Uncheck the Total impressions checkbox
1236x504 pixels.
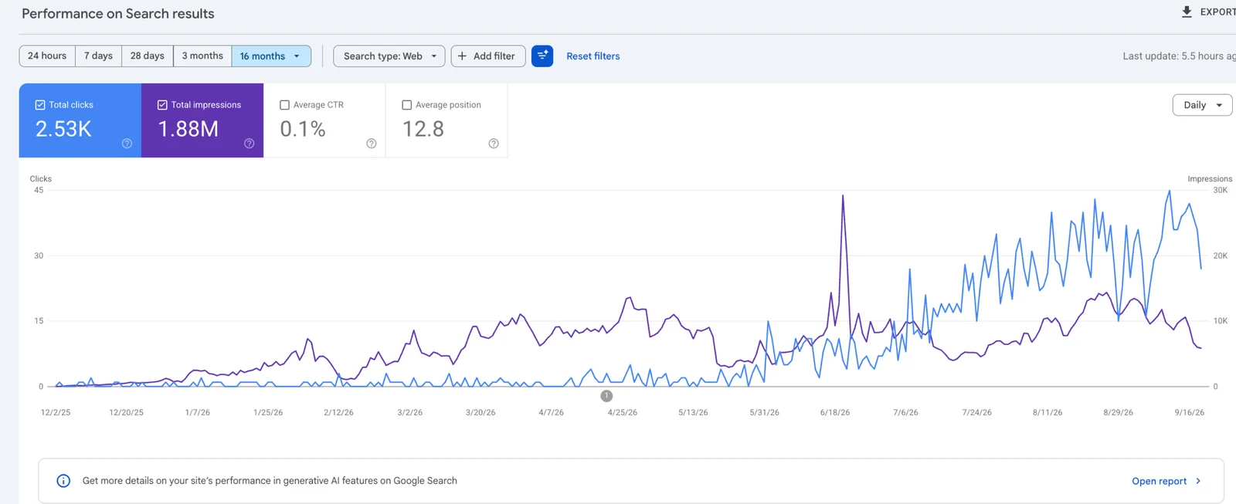[x=162, y=105]
